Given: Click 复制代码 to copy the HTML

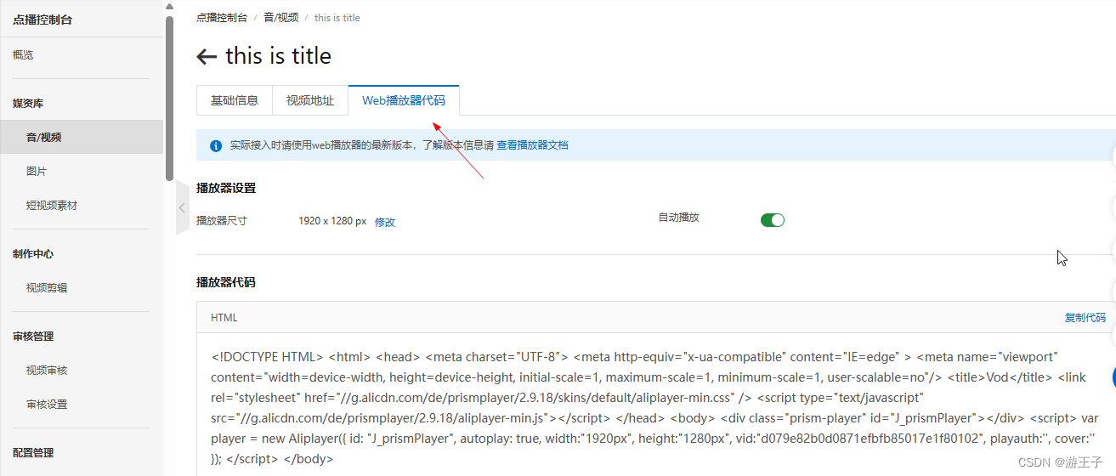Looking at the screenshot, I should [1085, 318].
